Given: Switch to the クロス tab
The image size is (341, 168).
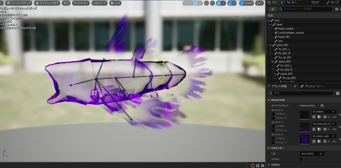Looking at the screenshot, I should pyautogui.click(x=315, y=3).
